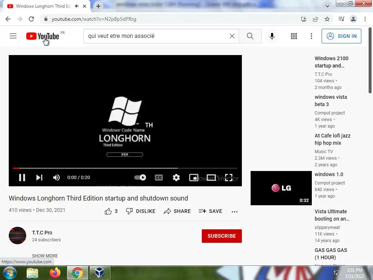Go back in browser history
The image size is (373, 280).
click(8, 19)
